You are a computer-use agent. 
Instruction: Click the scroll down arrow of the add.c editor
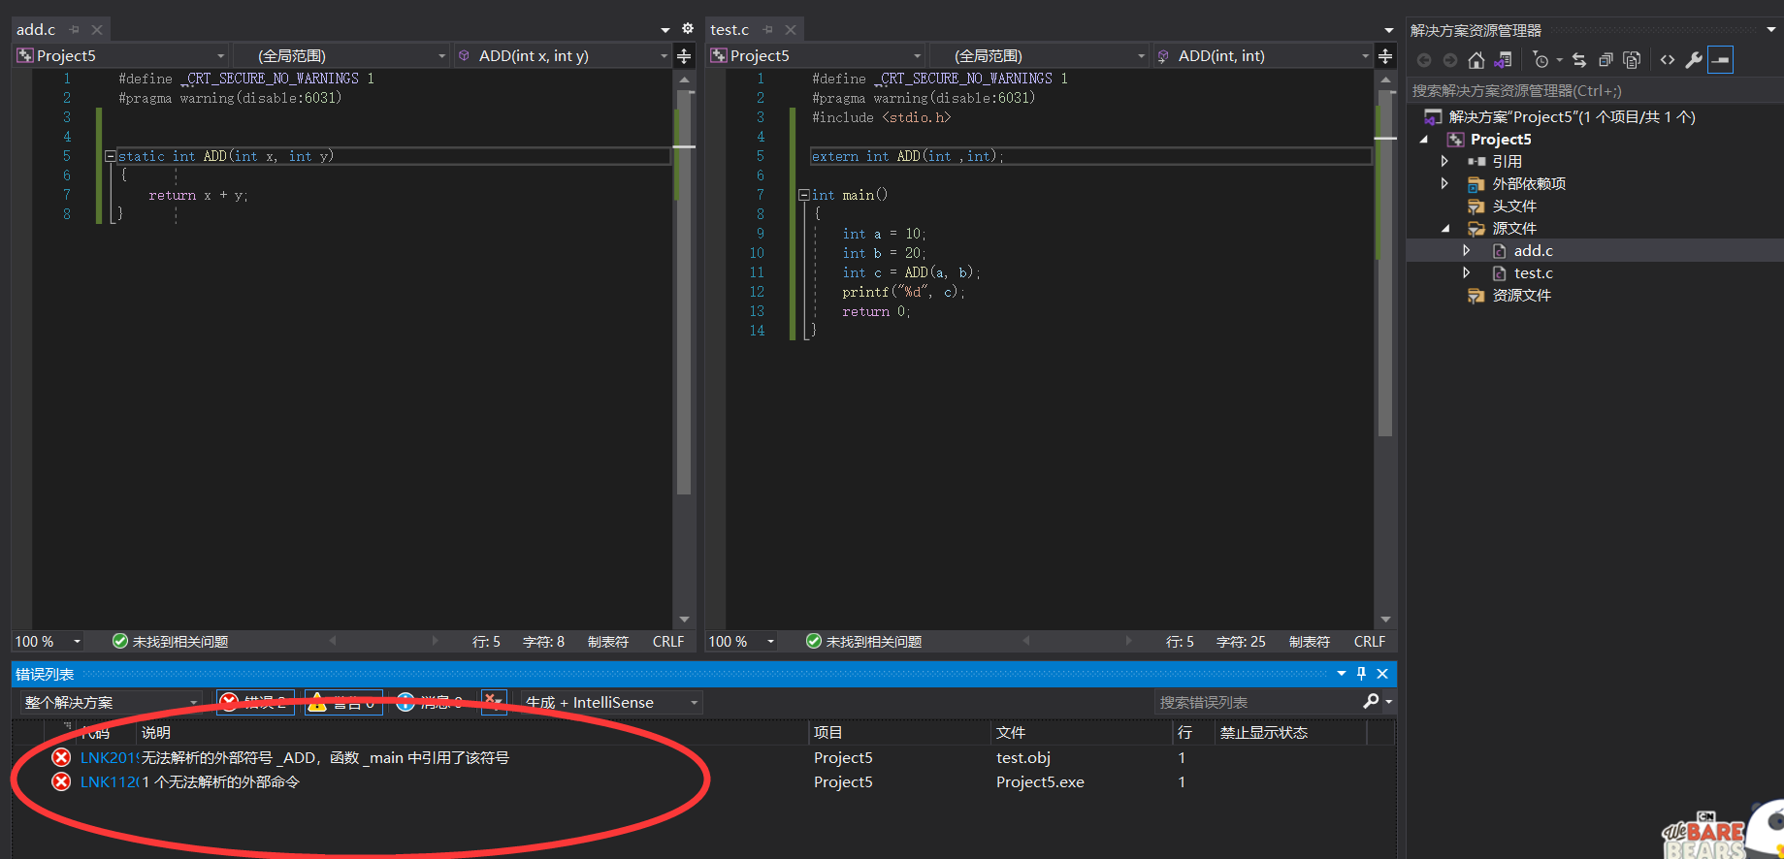click(x=684, y=619)
